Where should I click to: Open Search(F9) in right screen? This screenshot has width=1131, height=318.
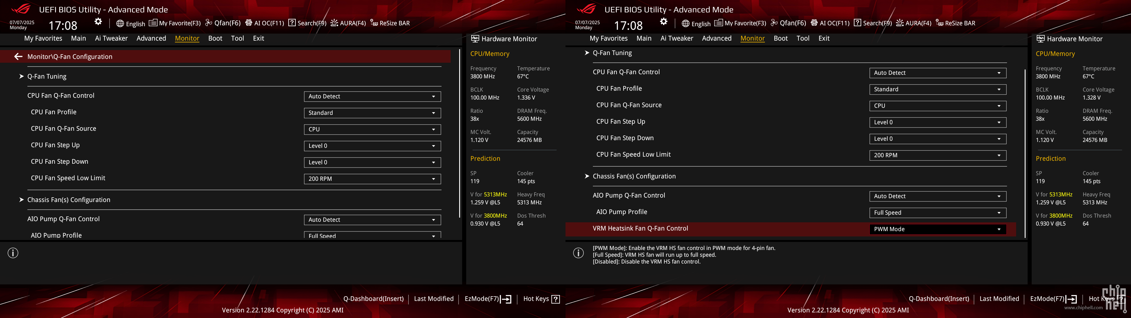873,23
